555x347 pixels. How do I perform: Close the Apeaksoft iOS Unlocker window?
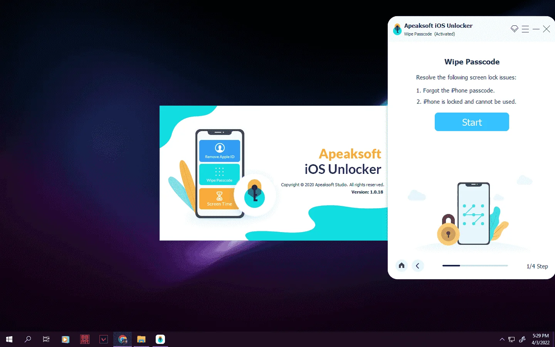(547, 29)
